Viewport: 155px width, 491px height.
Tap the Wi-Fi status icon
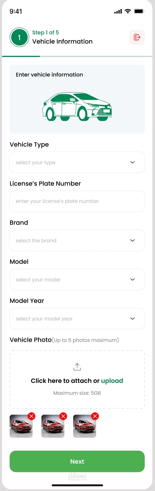128,11
